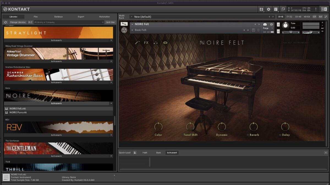Delete snapshot with the trash icon

258,30
